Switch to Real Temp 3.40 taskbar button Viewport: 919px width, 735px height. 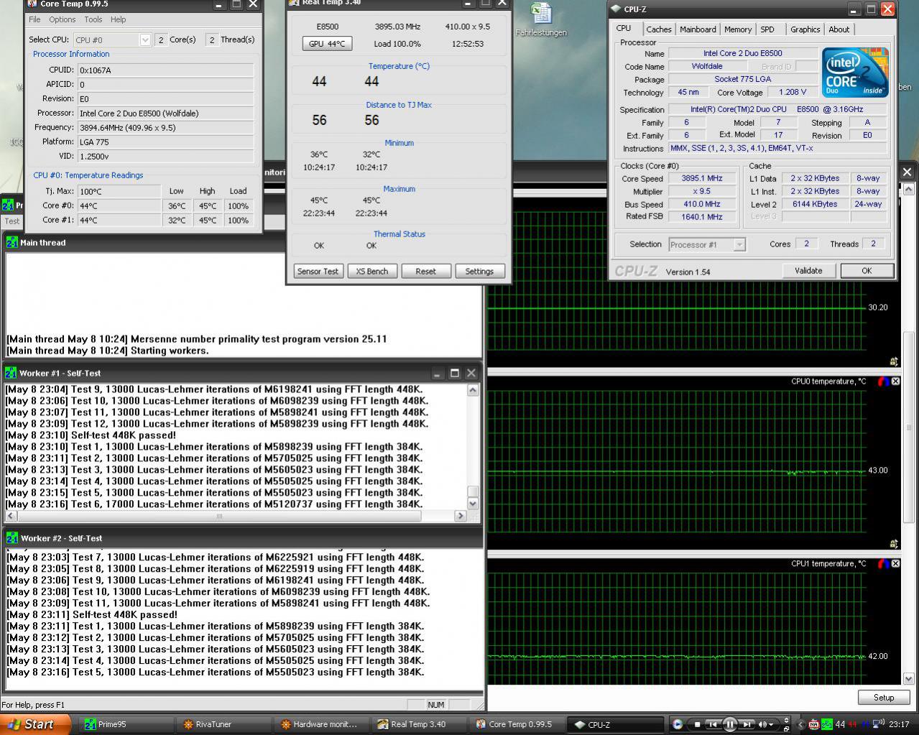[x=420, y=724]
